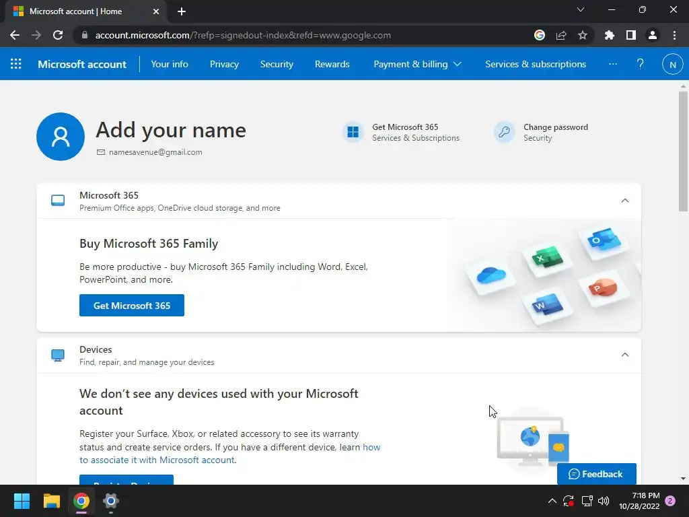This screenshot has width=689, height=517.
Task: Click the Google icon in the address bar
Action: click(x=539, y=35)
